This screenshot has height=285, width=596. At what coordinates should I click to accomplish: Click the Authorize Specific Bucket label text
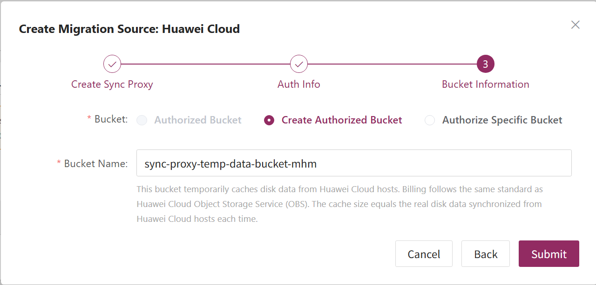point(502,120)
